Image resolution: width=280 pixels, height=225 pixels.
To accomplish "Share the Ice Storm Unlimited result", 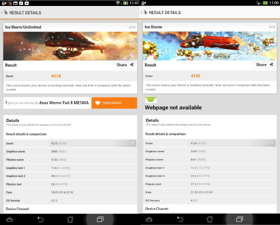I will coord(124,65).
